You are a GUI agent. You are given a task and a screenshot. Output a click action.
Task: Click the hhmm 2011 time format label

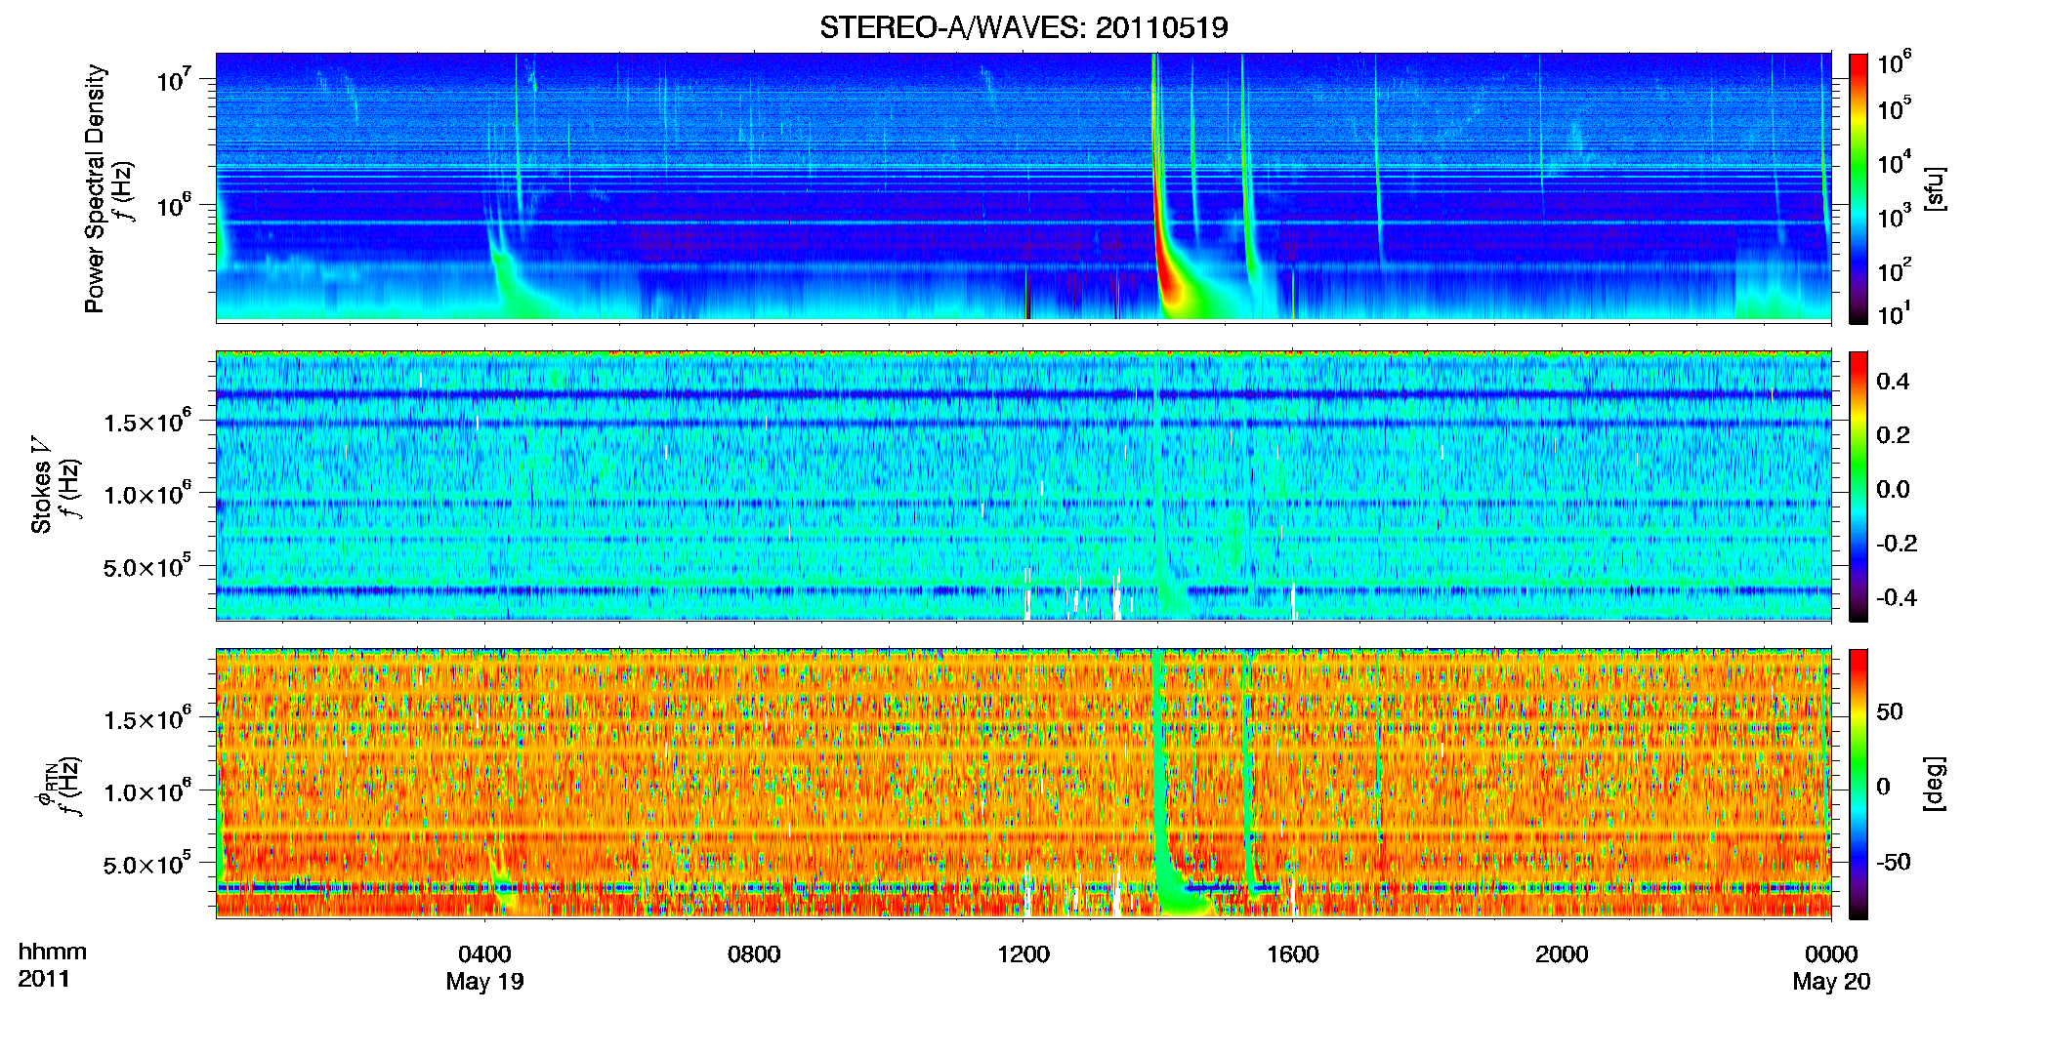coord(52,965)
